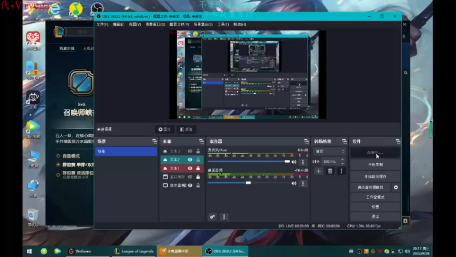Open options menu for desktop audio channel
Viewport: 456px width, 257px height.
303,183
